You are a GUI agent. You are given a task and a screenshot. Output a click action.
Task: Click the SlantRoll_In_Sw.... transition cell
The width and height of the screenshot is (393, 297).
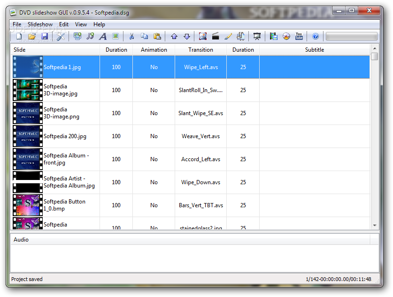201,90
